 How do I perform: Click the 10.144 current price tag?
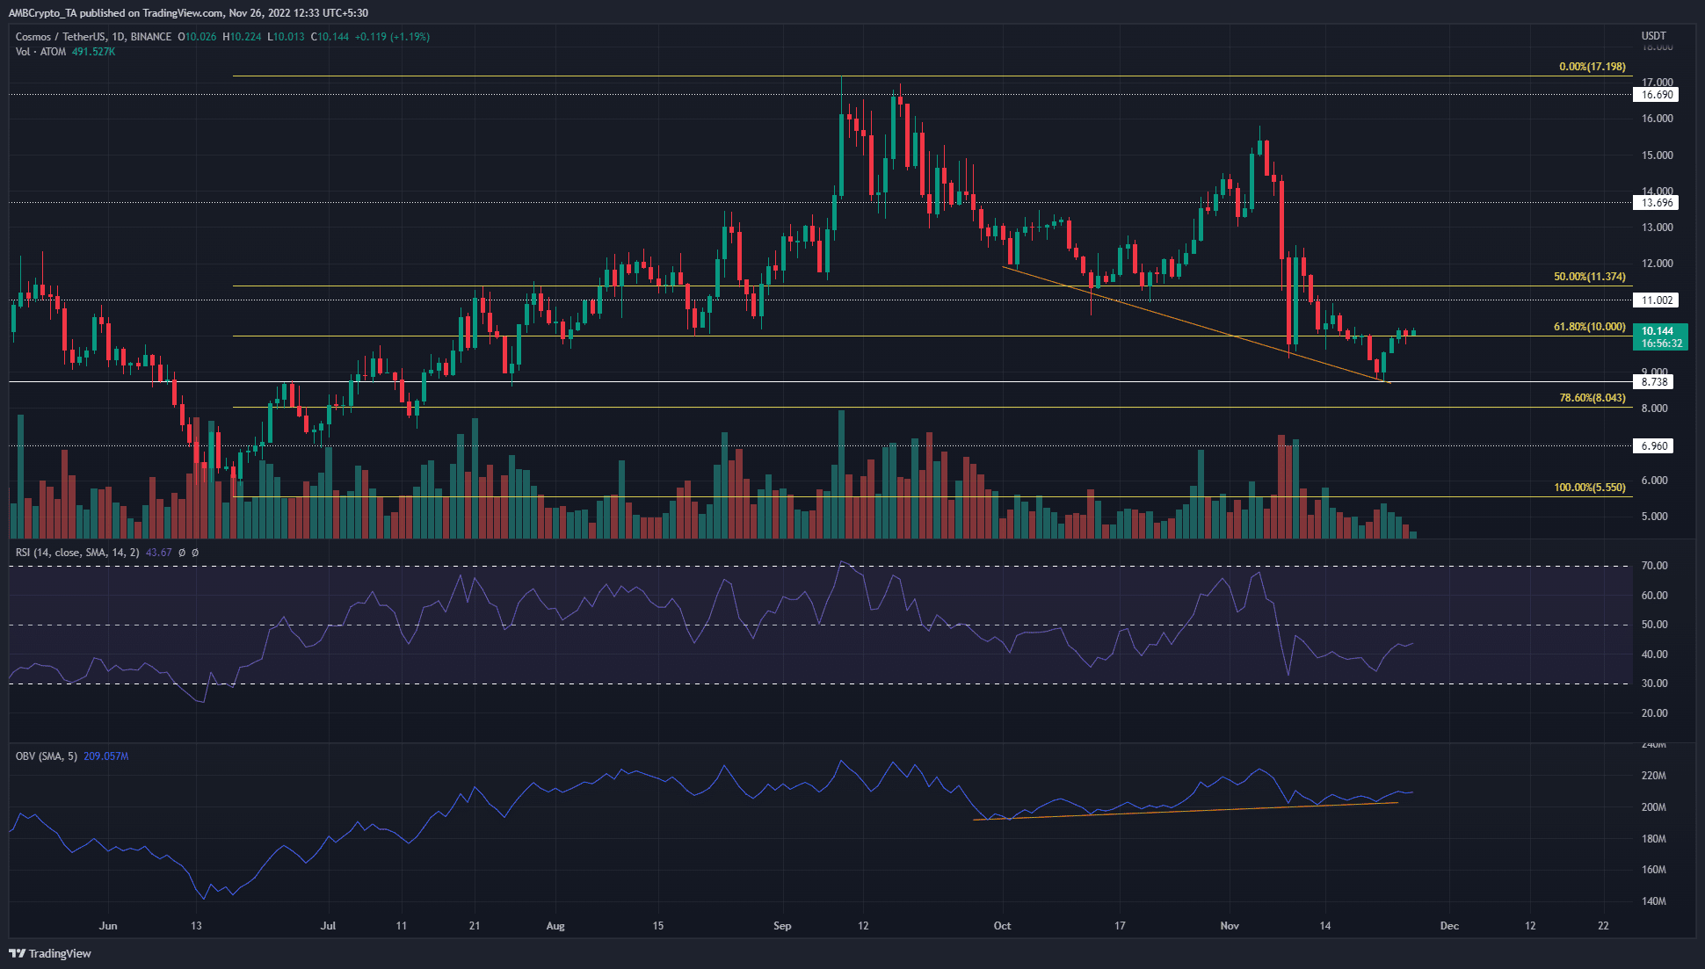coord(1658,332)
